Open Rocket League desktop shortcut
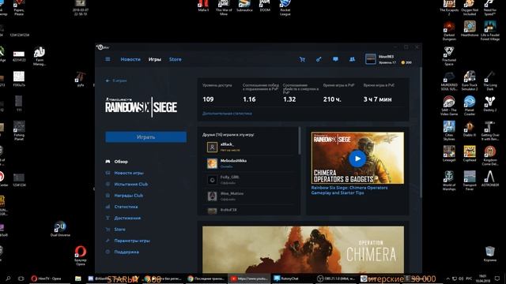The image size is (506, 284). [285, 8]
